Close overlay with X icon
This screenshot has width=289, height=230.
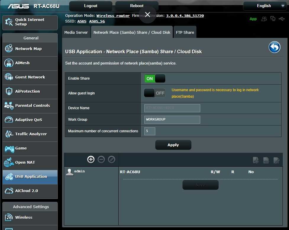147,15
